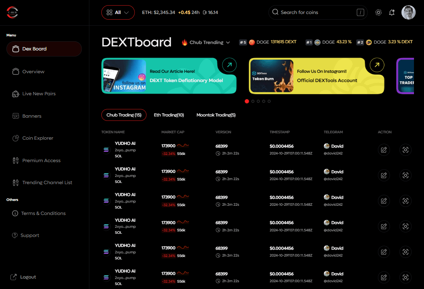Screen dimensions: 424x289
Task: Click the C-HUB logo in the sidebar
Action: coord(12,12)
